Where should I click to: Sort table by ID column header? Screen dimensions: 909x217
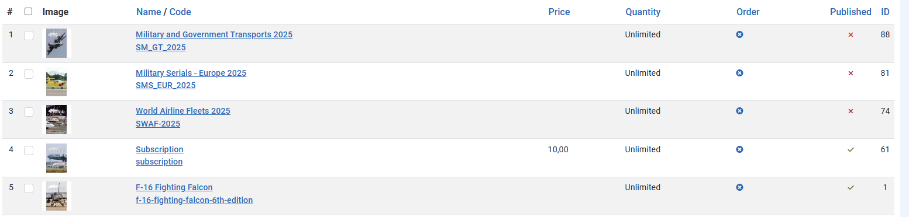[x=885, y=12]
